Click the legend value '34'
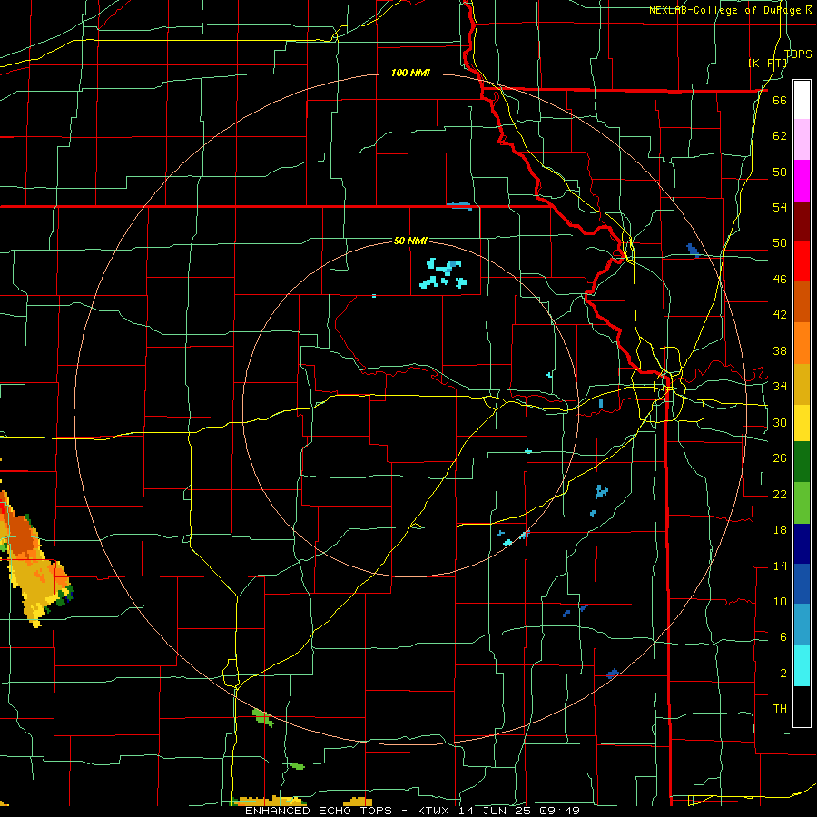Screen dimensions: 817x817 tap(780, 387)
